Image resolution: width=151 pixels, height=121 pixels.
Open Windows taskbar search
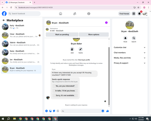tap(8, 119)
